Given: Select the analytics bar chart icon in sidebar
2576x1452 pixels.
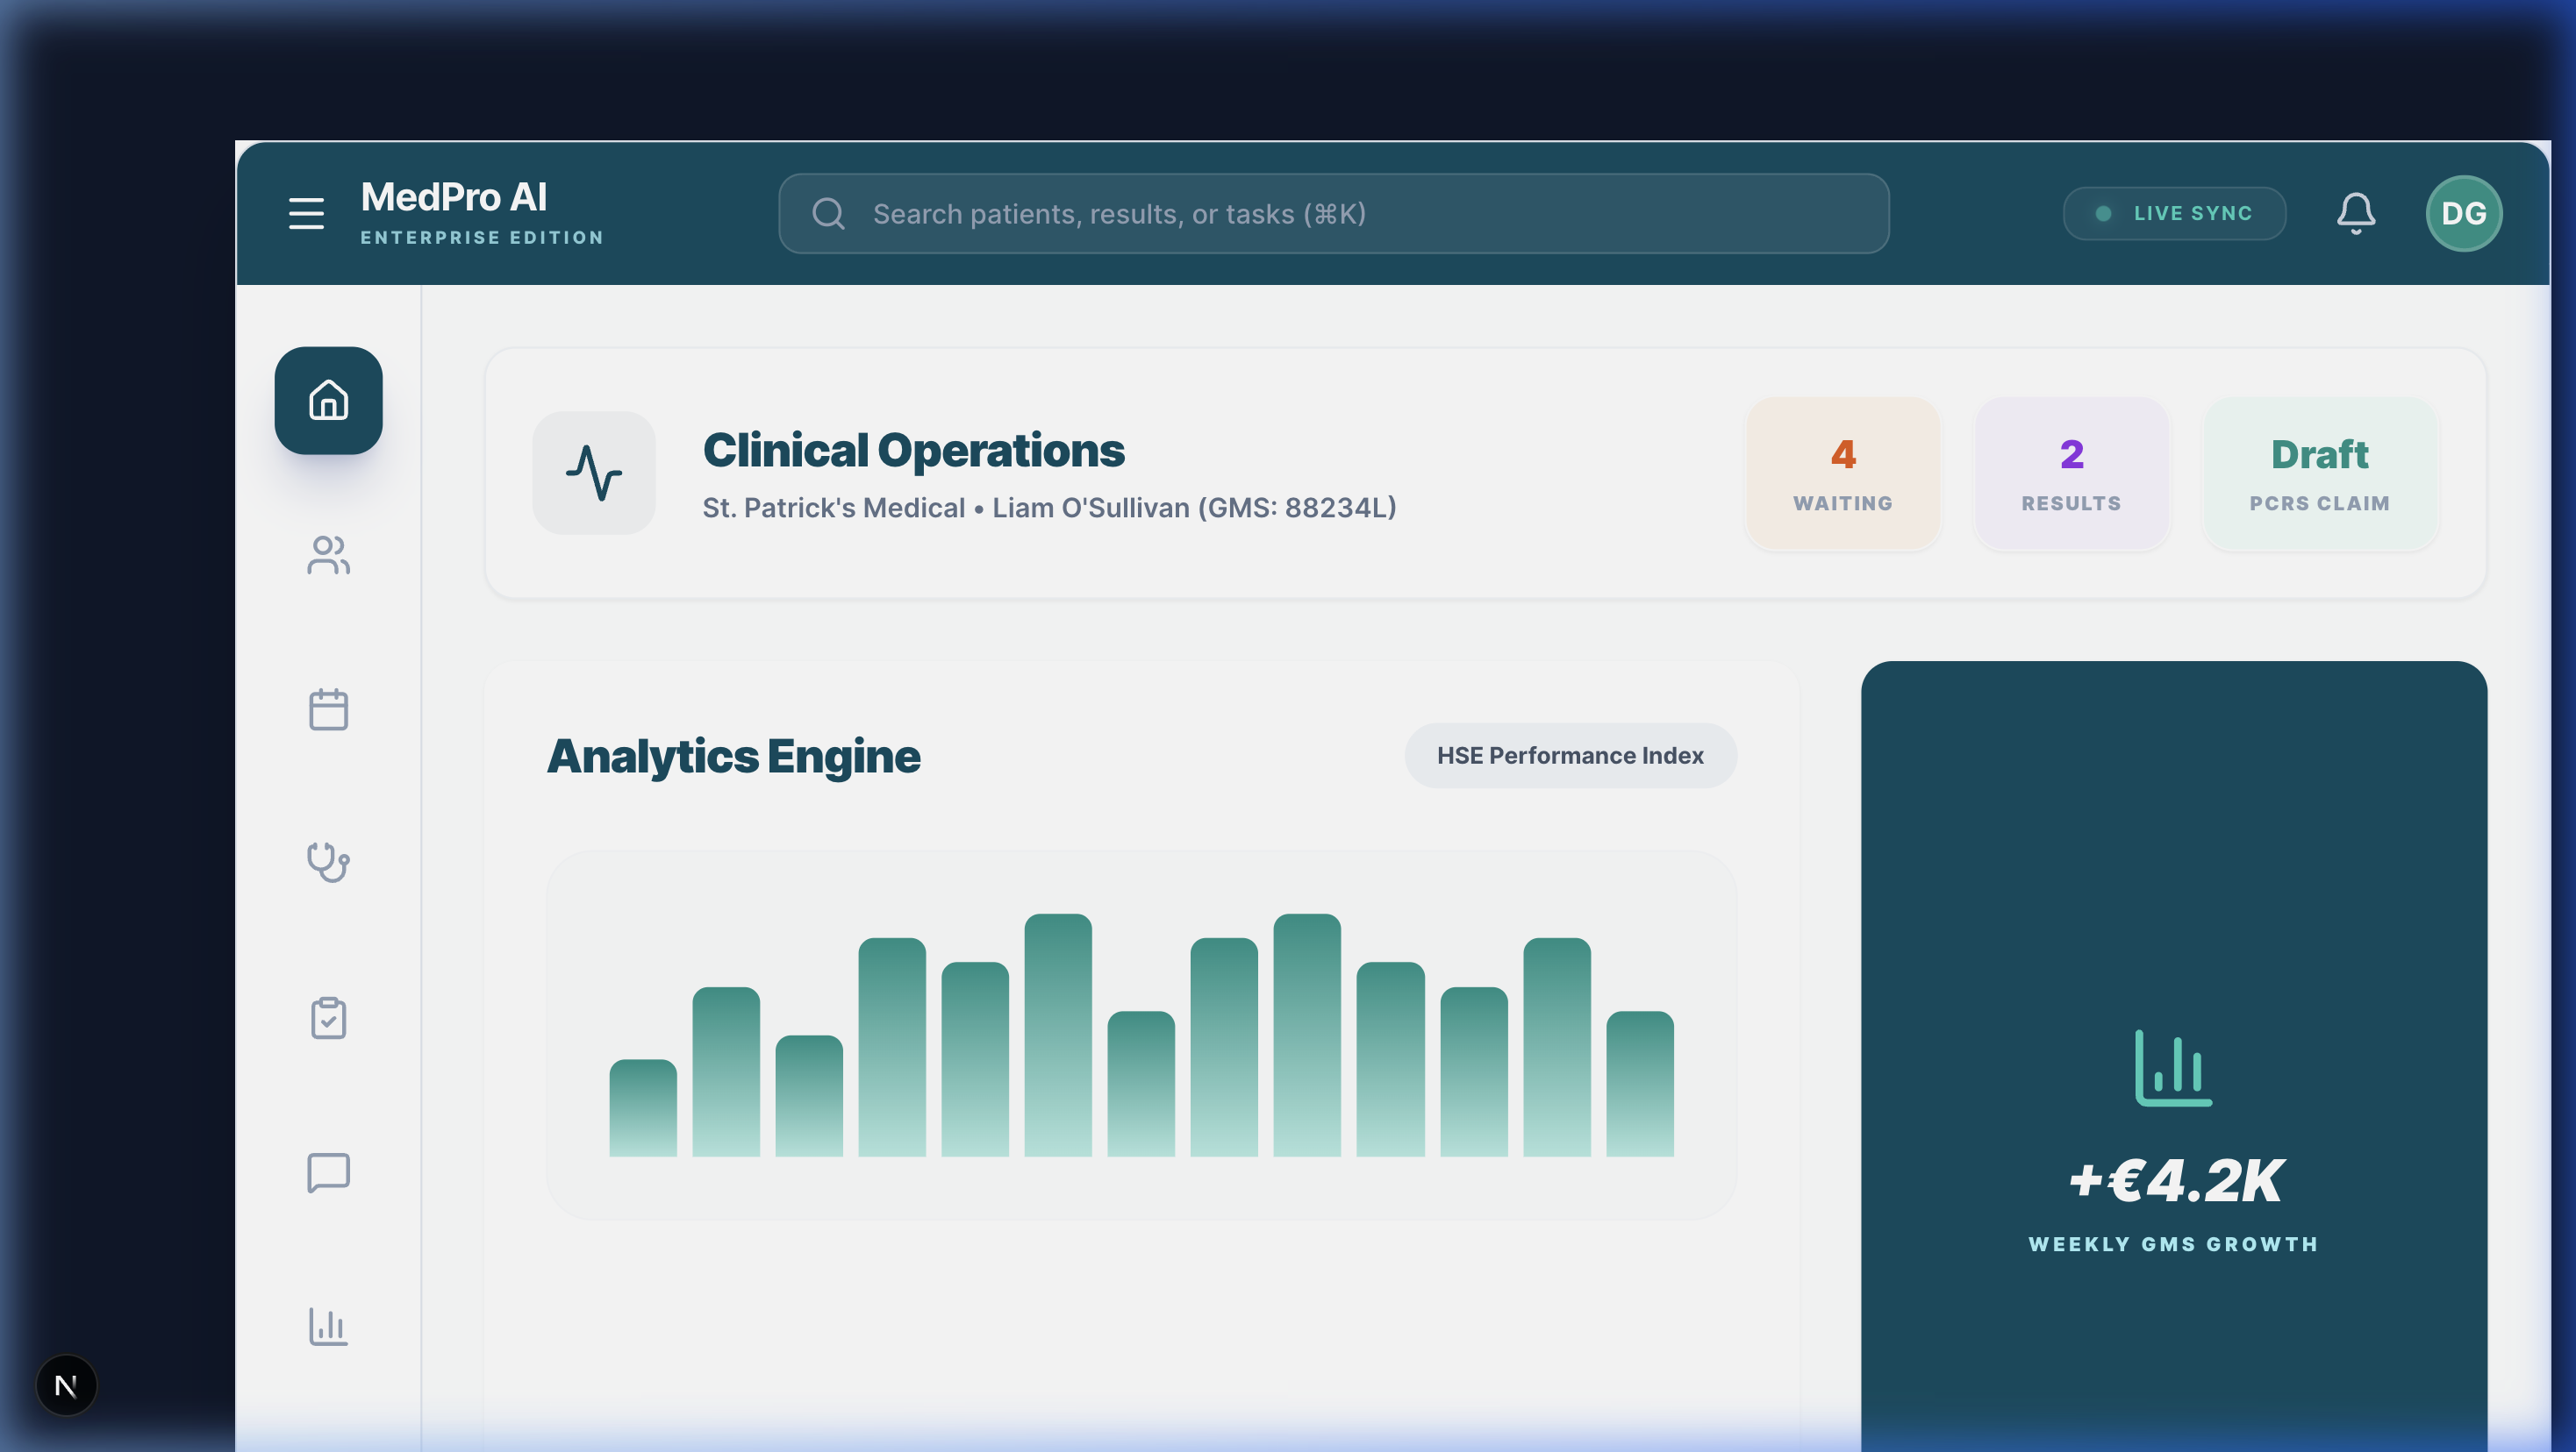Looking at the screenshot, I should pos(328,1326).
